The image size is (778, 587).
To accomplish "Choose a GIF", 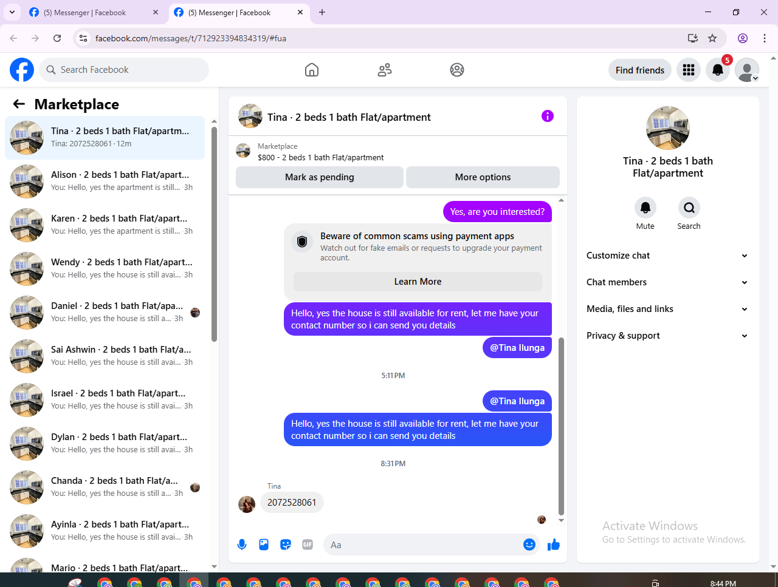I will pos(308,545).
